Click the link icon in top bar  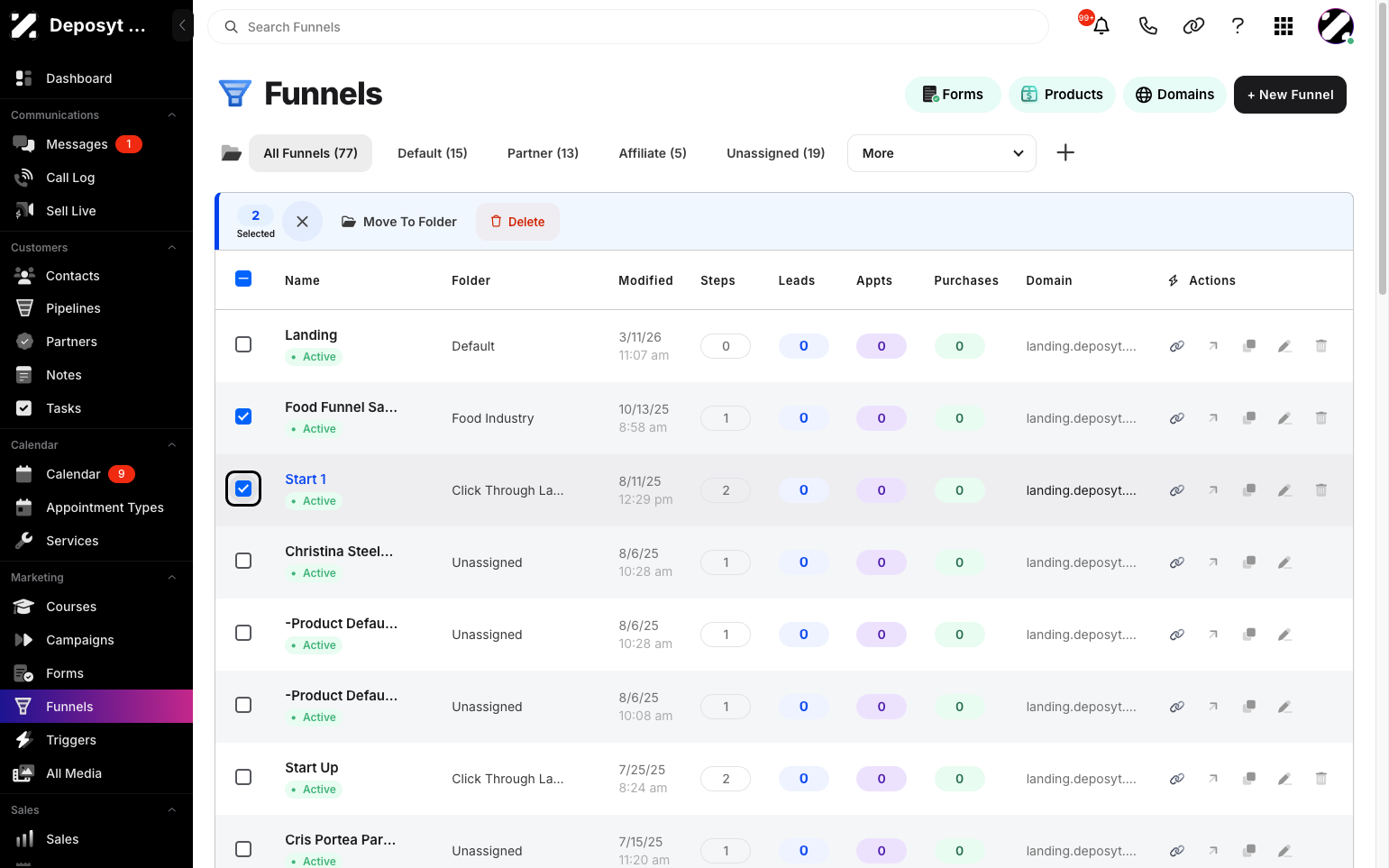pos(1193,26)
